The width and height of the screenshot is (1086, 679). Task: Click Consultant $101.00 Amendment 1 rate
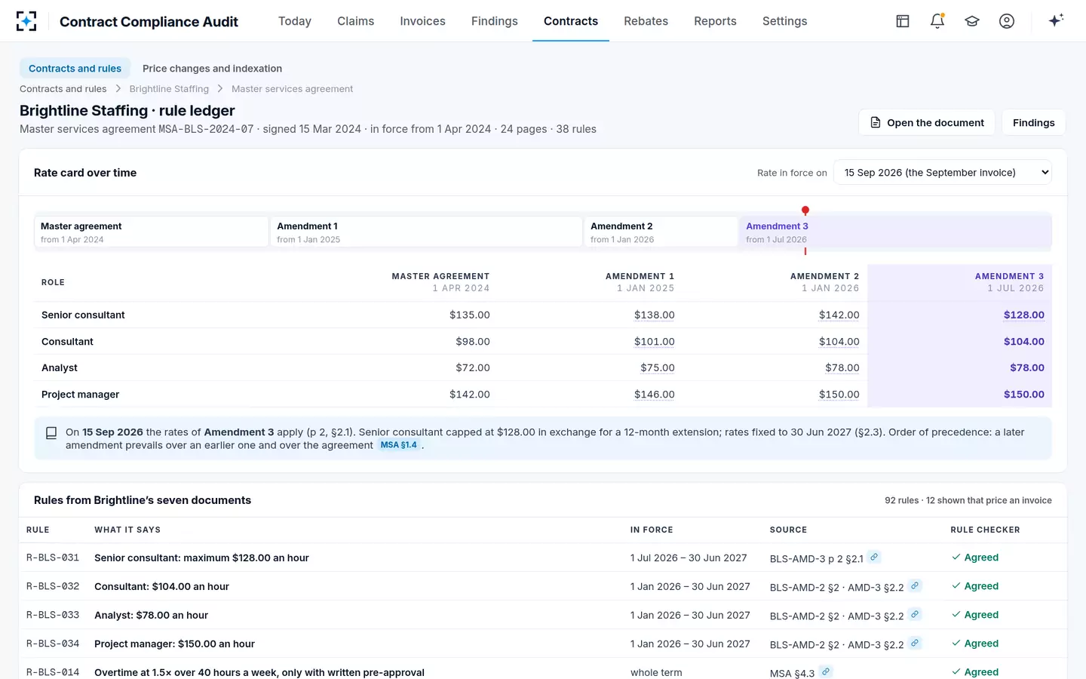(654, 342)
